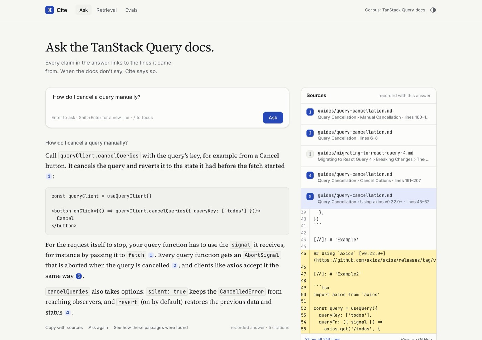Click the echoed question above the answer
482x340 pixels.
pyautogui.click(x=87, y=143)
